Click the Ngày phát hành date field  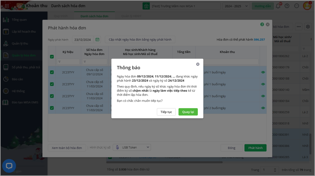click(x=83, y=40)
